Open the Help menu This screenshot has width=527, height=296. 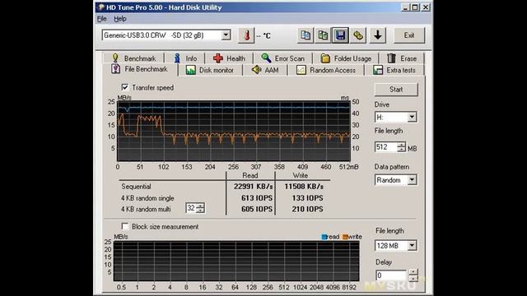(120, 19)
